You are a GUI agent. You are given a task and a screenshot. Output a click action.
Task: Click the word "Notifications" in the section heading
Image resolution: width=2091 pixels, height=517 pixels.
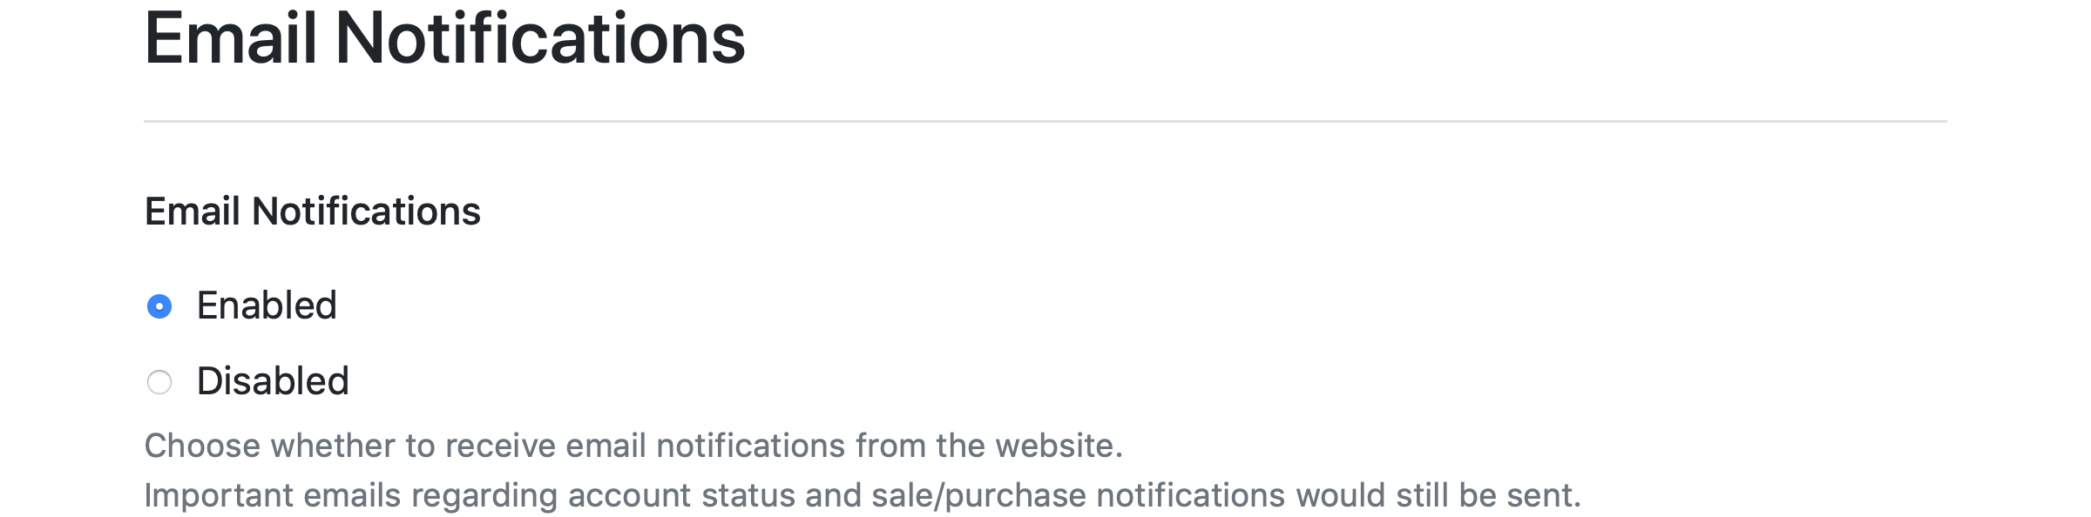tap(366, 211)
